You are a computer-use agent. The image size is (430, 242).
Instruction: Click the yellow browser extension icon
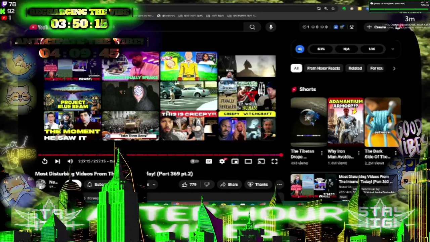(x=360, y=8)
